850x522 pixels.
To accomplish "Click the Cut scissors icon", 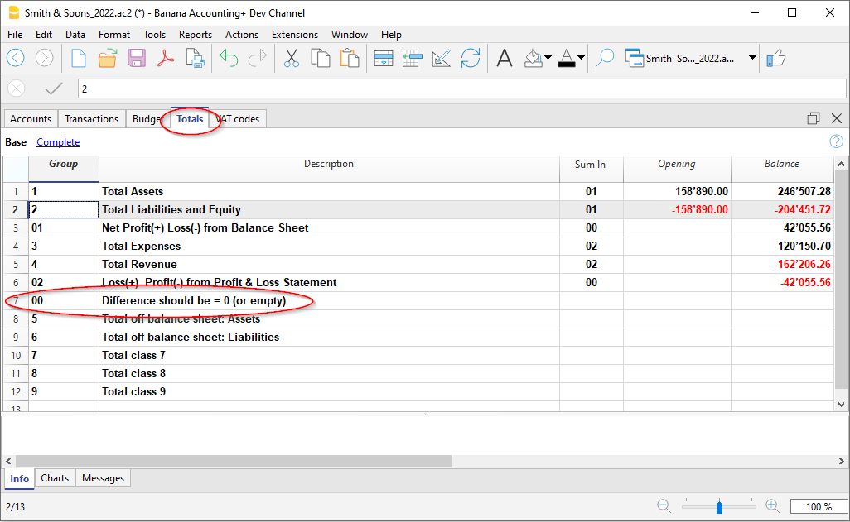I will point(292,58).
